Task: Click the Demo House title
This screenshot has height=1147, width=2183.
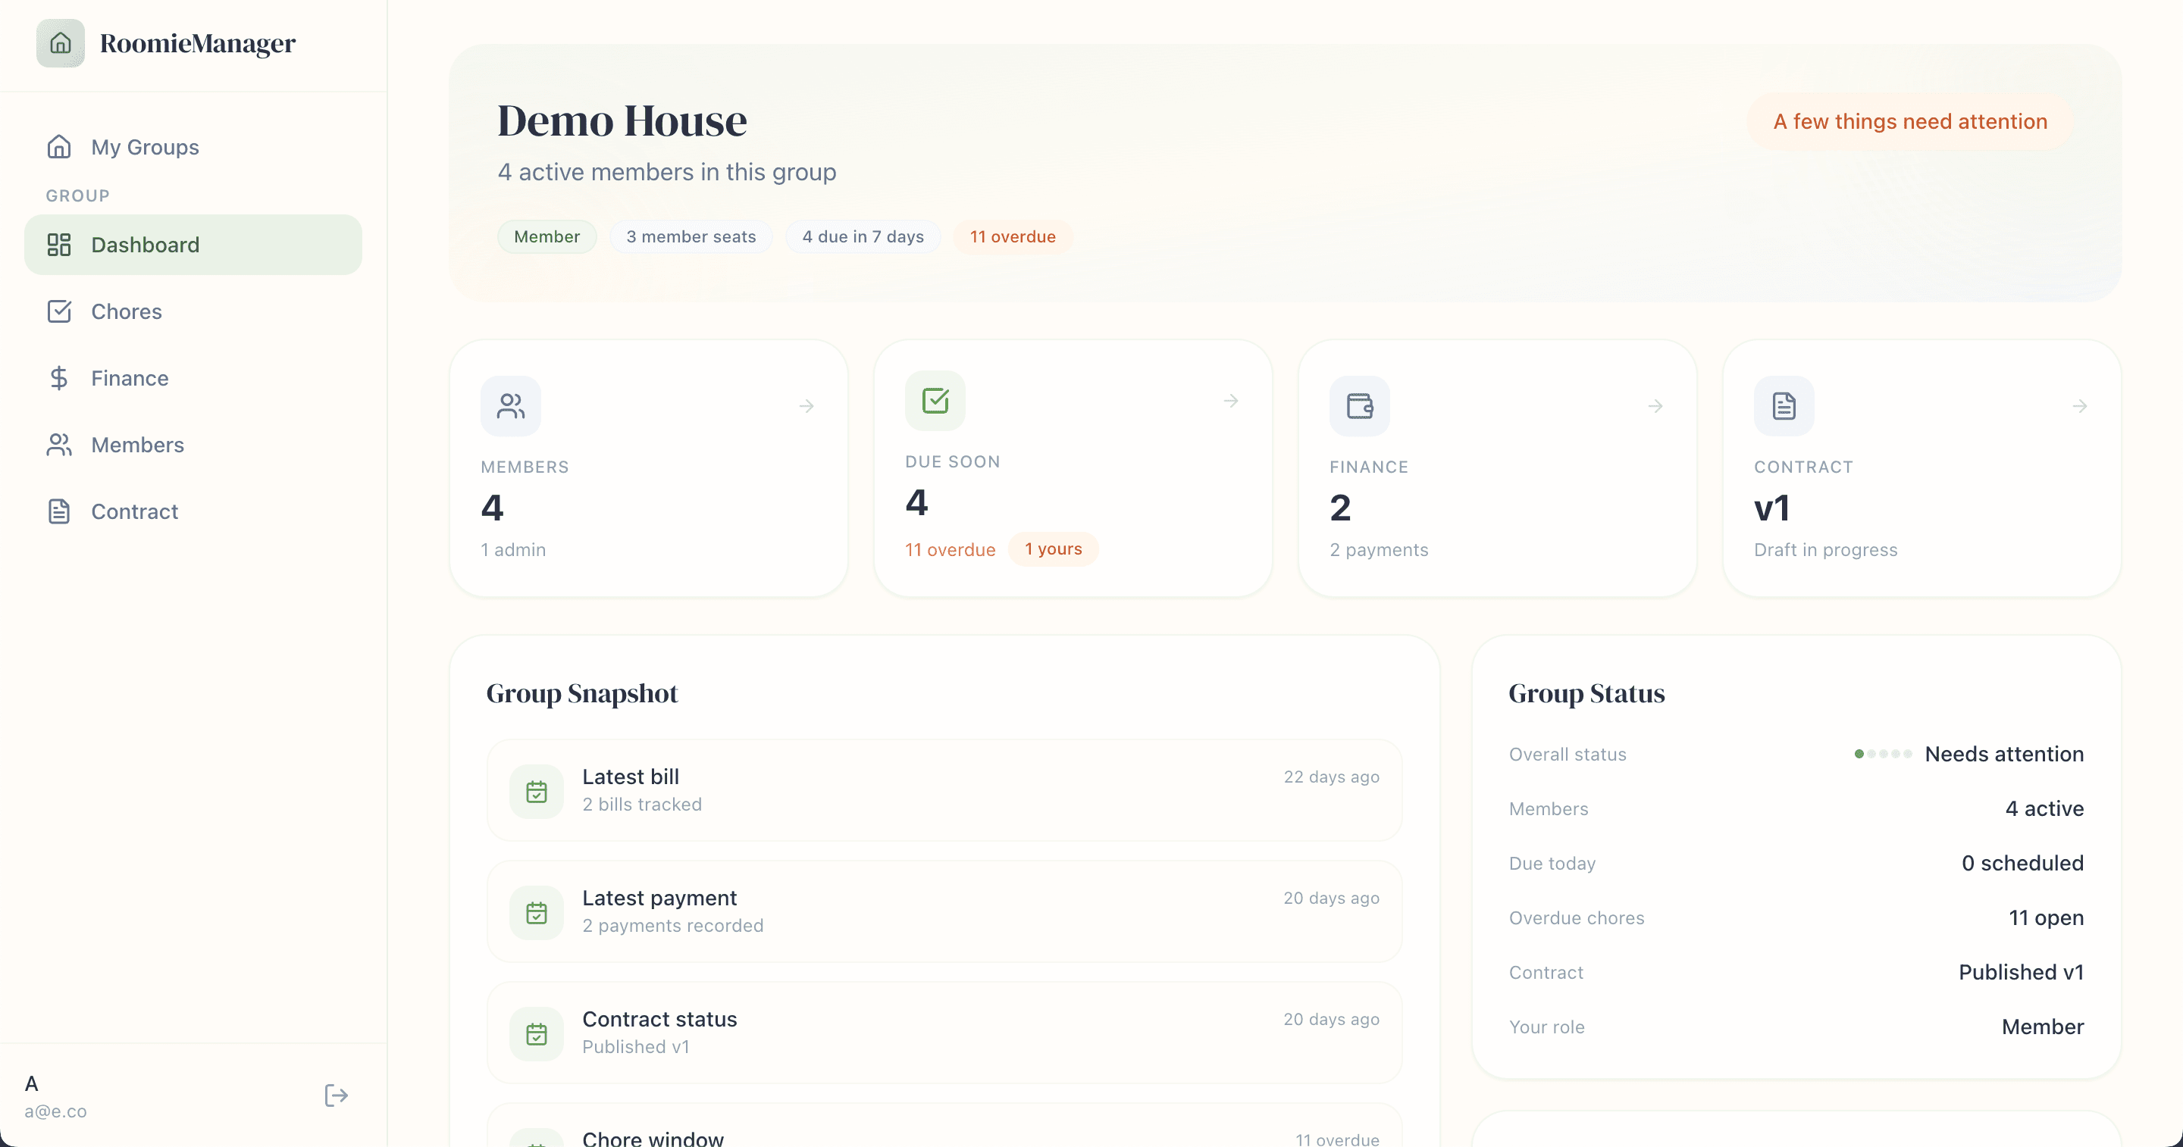Action: tap(622, 121)
